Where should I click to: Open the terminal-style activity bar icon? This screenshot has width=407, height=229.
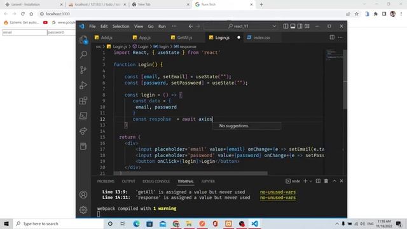tap(83, 116)
